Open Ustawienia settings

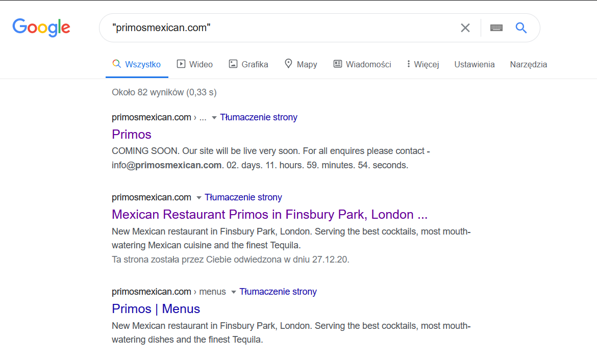pyautogui.click(x=475, y=64)
